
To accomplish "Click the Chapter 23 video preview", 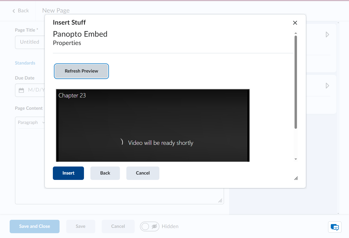I will tap(153, 125).
